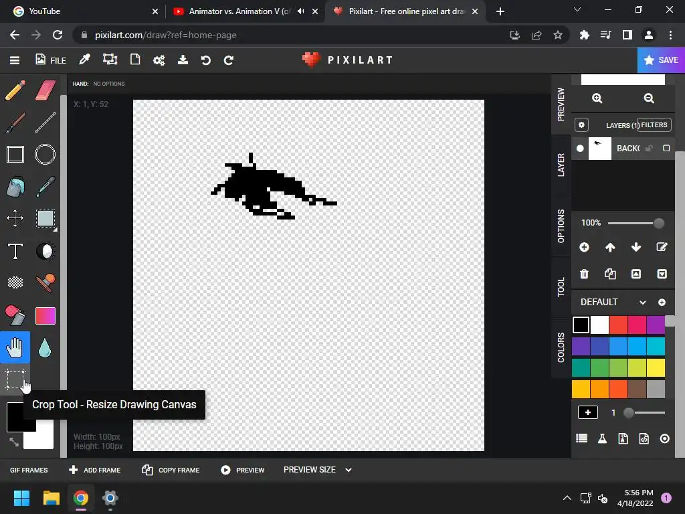685x514 pixels.
Task: Open layer FILTERS
Action: click(654, 125)
